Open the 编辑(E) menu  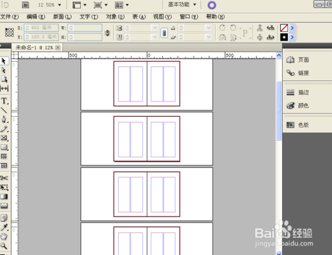36,17
